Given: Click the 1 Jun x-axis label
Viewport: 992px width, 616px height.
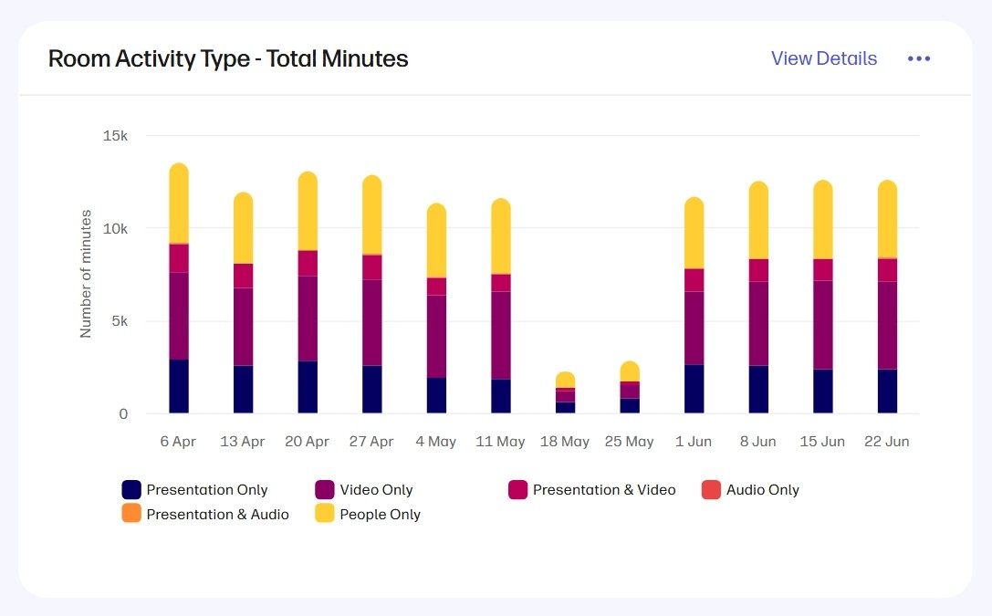Looking at the screenshot, I should pos(694,442).
